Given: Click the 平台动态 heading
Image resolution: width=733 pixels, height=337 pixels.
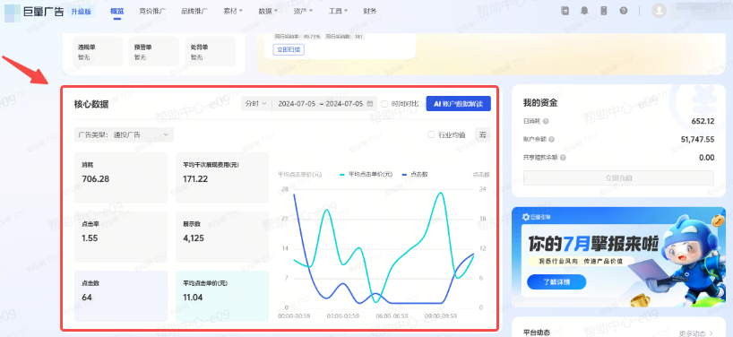Looking at the screenshot, I should [x=538, y=333].
